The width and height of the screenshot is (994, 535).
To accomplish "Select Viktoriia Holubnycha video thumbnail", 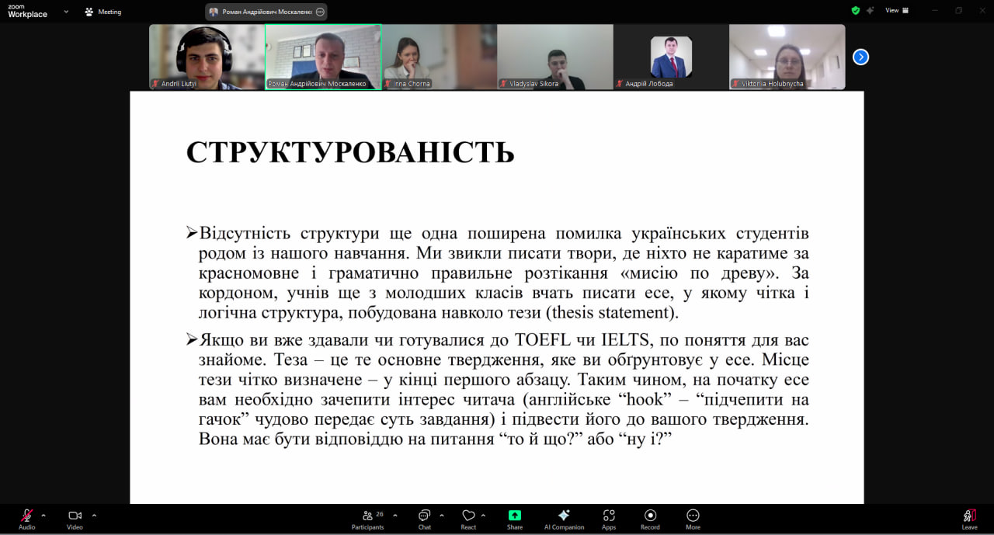I will tap(787, 57).
